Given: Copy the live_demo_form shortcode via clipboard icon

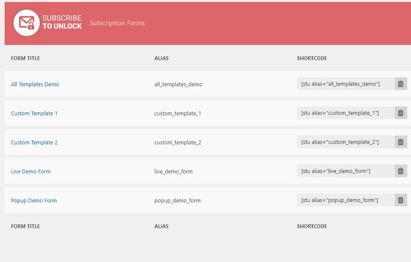Looking at the screenshot, I should pos(401,171).
